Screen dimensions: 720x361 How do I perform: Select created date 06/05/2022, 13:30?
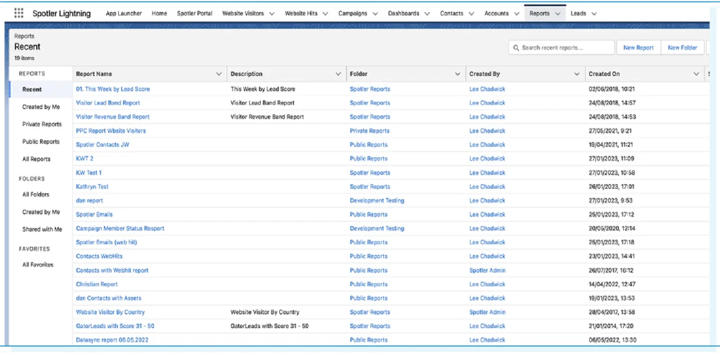612,340
